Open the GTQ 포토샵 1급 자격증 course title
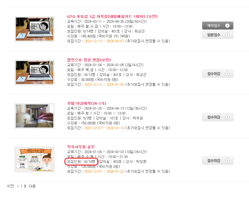 pyautogui.click(x=112, y=16)
